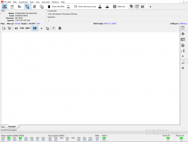Click the Defect list grid icon
188x142 pixels.
coord(115,7)
